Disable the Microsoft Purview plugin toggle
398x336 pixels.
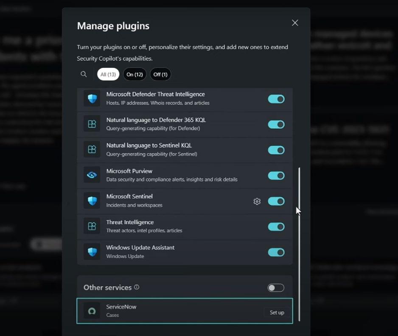[x=276, y=176]
